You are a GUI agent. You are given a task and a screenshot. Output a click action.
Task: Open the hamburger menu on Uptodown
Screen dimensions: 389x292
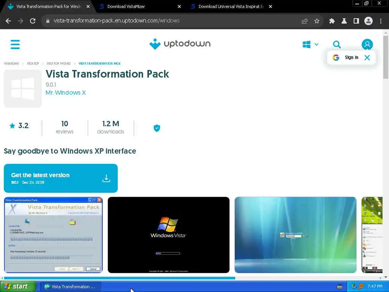(15, 44)
